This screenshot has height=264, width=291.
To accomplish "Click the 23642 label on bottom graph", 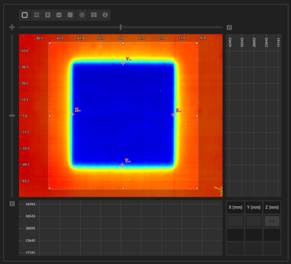I will (30, 240).
